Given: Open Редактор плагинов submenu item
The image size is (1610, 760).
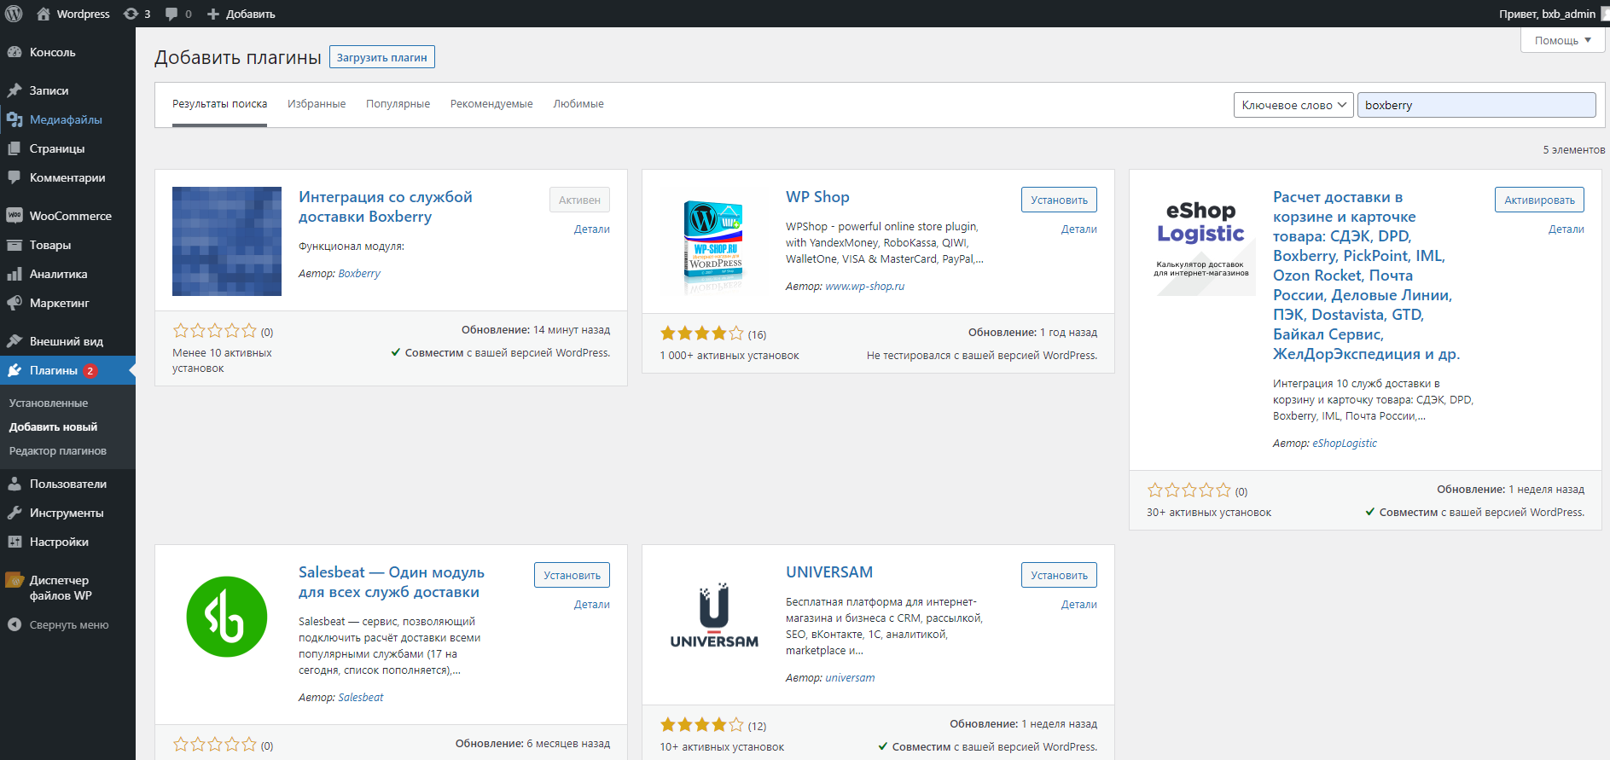Looking at the screenshot, I should coord(58,450).
